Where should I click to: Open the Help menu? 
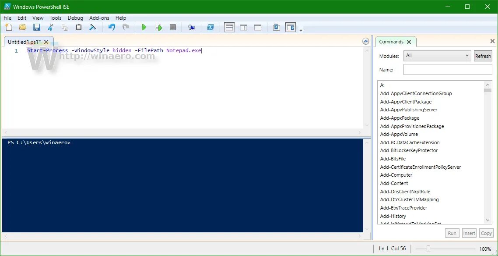pos(121,18)
